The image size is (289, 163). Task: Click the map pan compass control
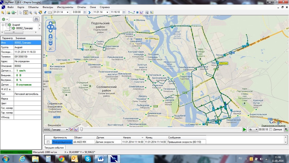pyautogui.click(x=50, y=27)
